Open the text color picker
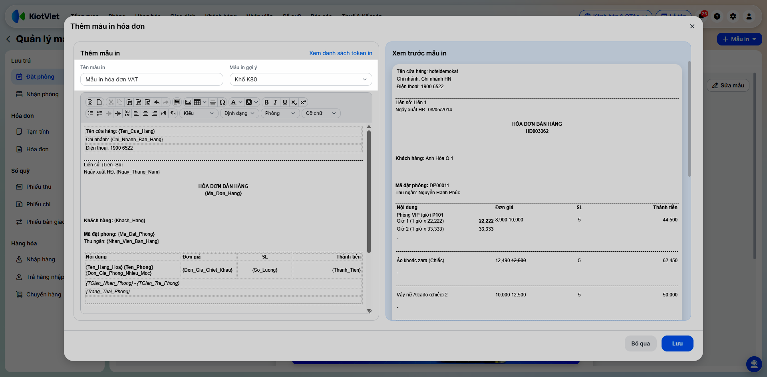The height and width of the screenshot is (377, 767). 236,102
